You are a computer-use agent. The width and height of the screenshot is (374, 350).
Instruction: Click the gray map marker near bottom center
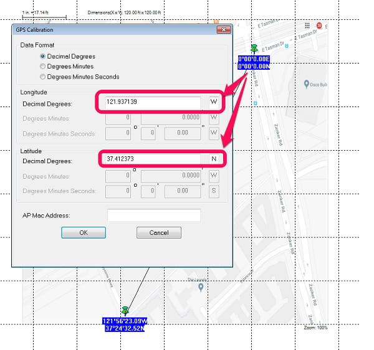click(201, 287)
